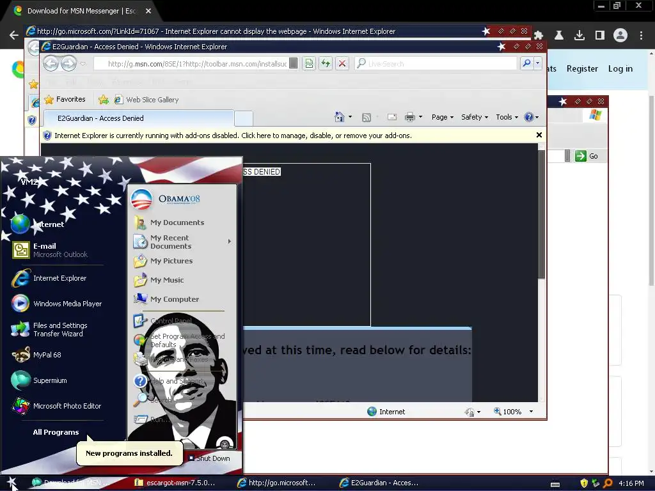
Task: Click the IE page vertical scrollbar thumb
Action: coord(541,214)
